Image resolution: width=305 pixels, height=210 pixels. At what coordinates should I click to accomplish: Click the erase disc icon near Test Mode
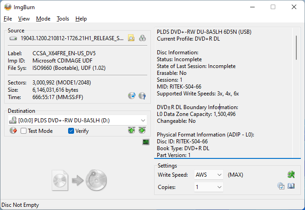tap(13, 131)
